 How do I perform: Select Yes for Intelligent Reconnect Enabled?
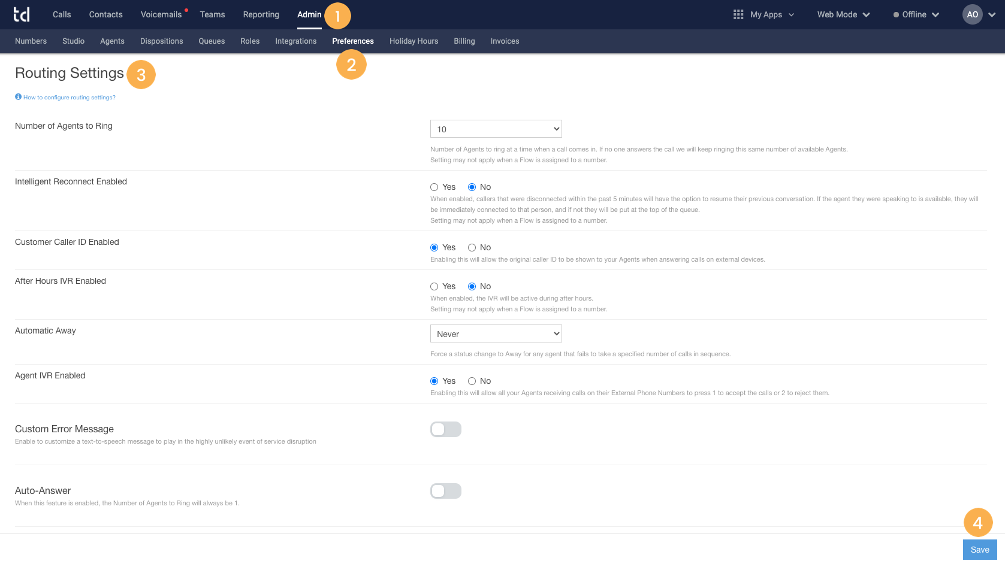[434, 187]
